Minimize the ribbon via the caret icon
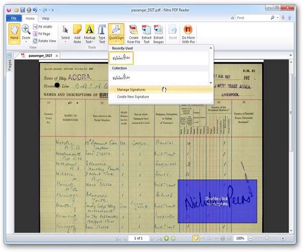The height and width of the screenshot is (252, 303). click(232, 18)
